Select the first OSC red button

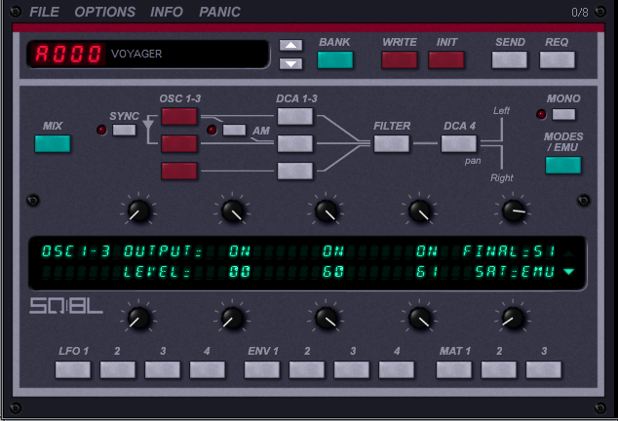[x=179, y=117]
